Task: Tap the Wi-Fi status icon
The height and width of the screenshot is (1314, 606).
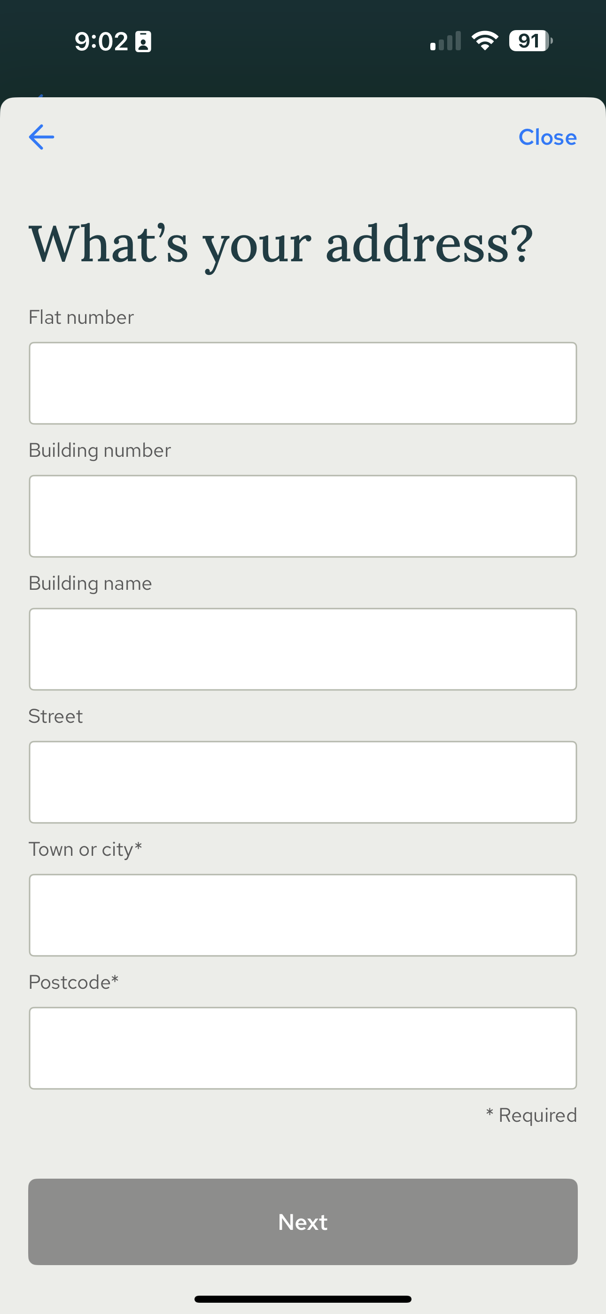Action: point(485,41)
